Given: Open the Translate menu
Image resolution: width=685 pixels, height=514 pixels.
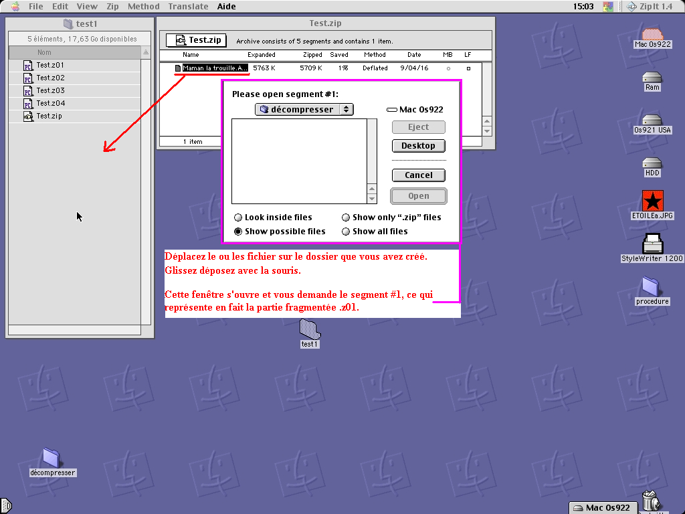Looking at the screenshot, I should pyautogui.click(x=188, y=7).
